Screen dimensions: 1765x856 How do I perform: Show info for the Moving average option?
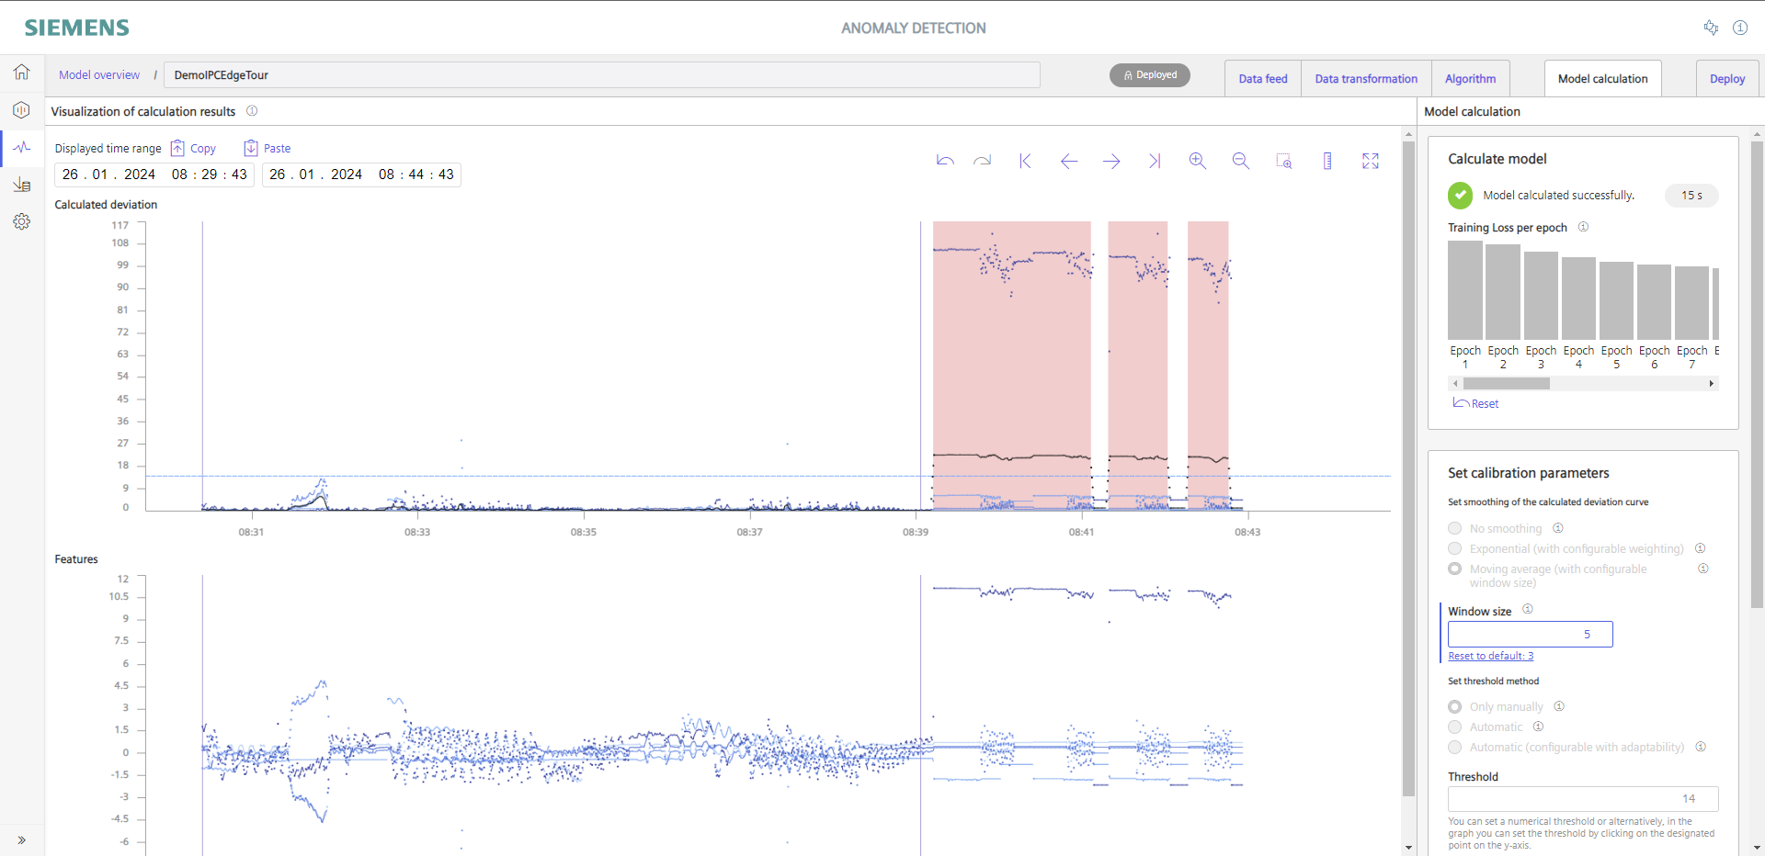click(x=1703, y=569)
